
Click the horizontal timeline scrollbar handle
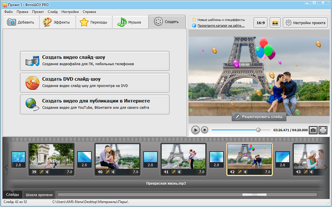point(254,195)
